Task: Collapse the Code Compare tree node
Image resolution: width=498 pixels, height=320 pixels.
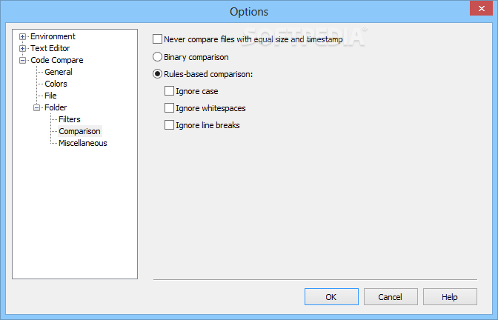Action: [23, 60]
